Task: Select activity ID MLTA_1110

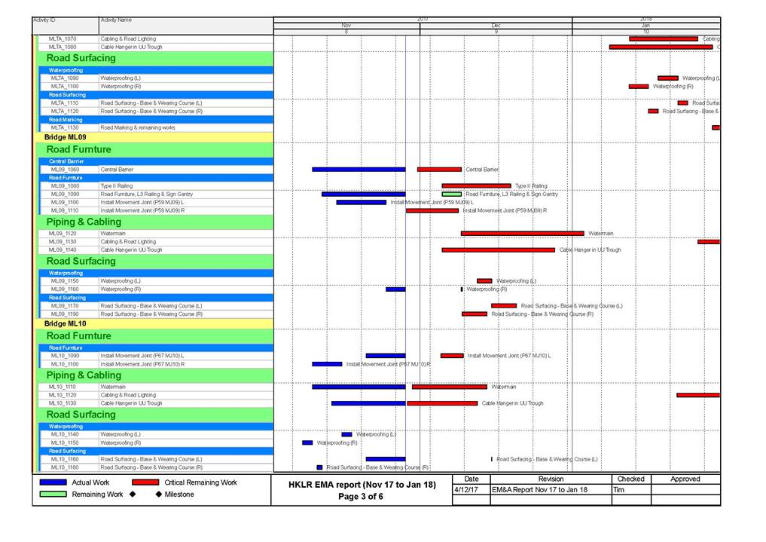Action: [65, 103]
